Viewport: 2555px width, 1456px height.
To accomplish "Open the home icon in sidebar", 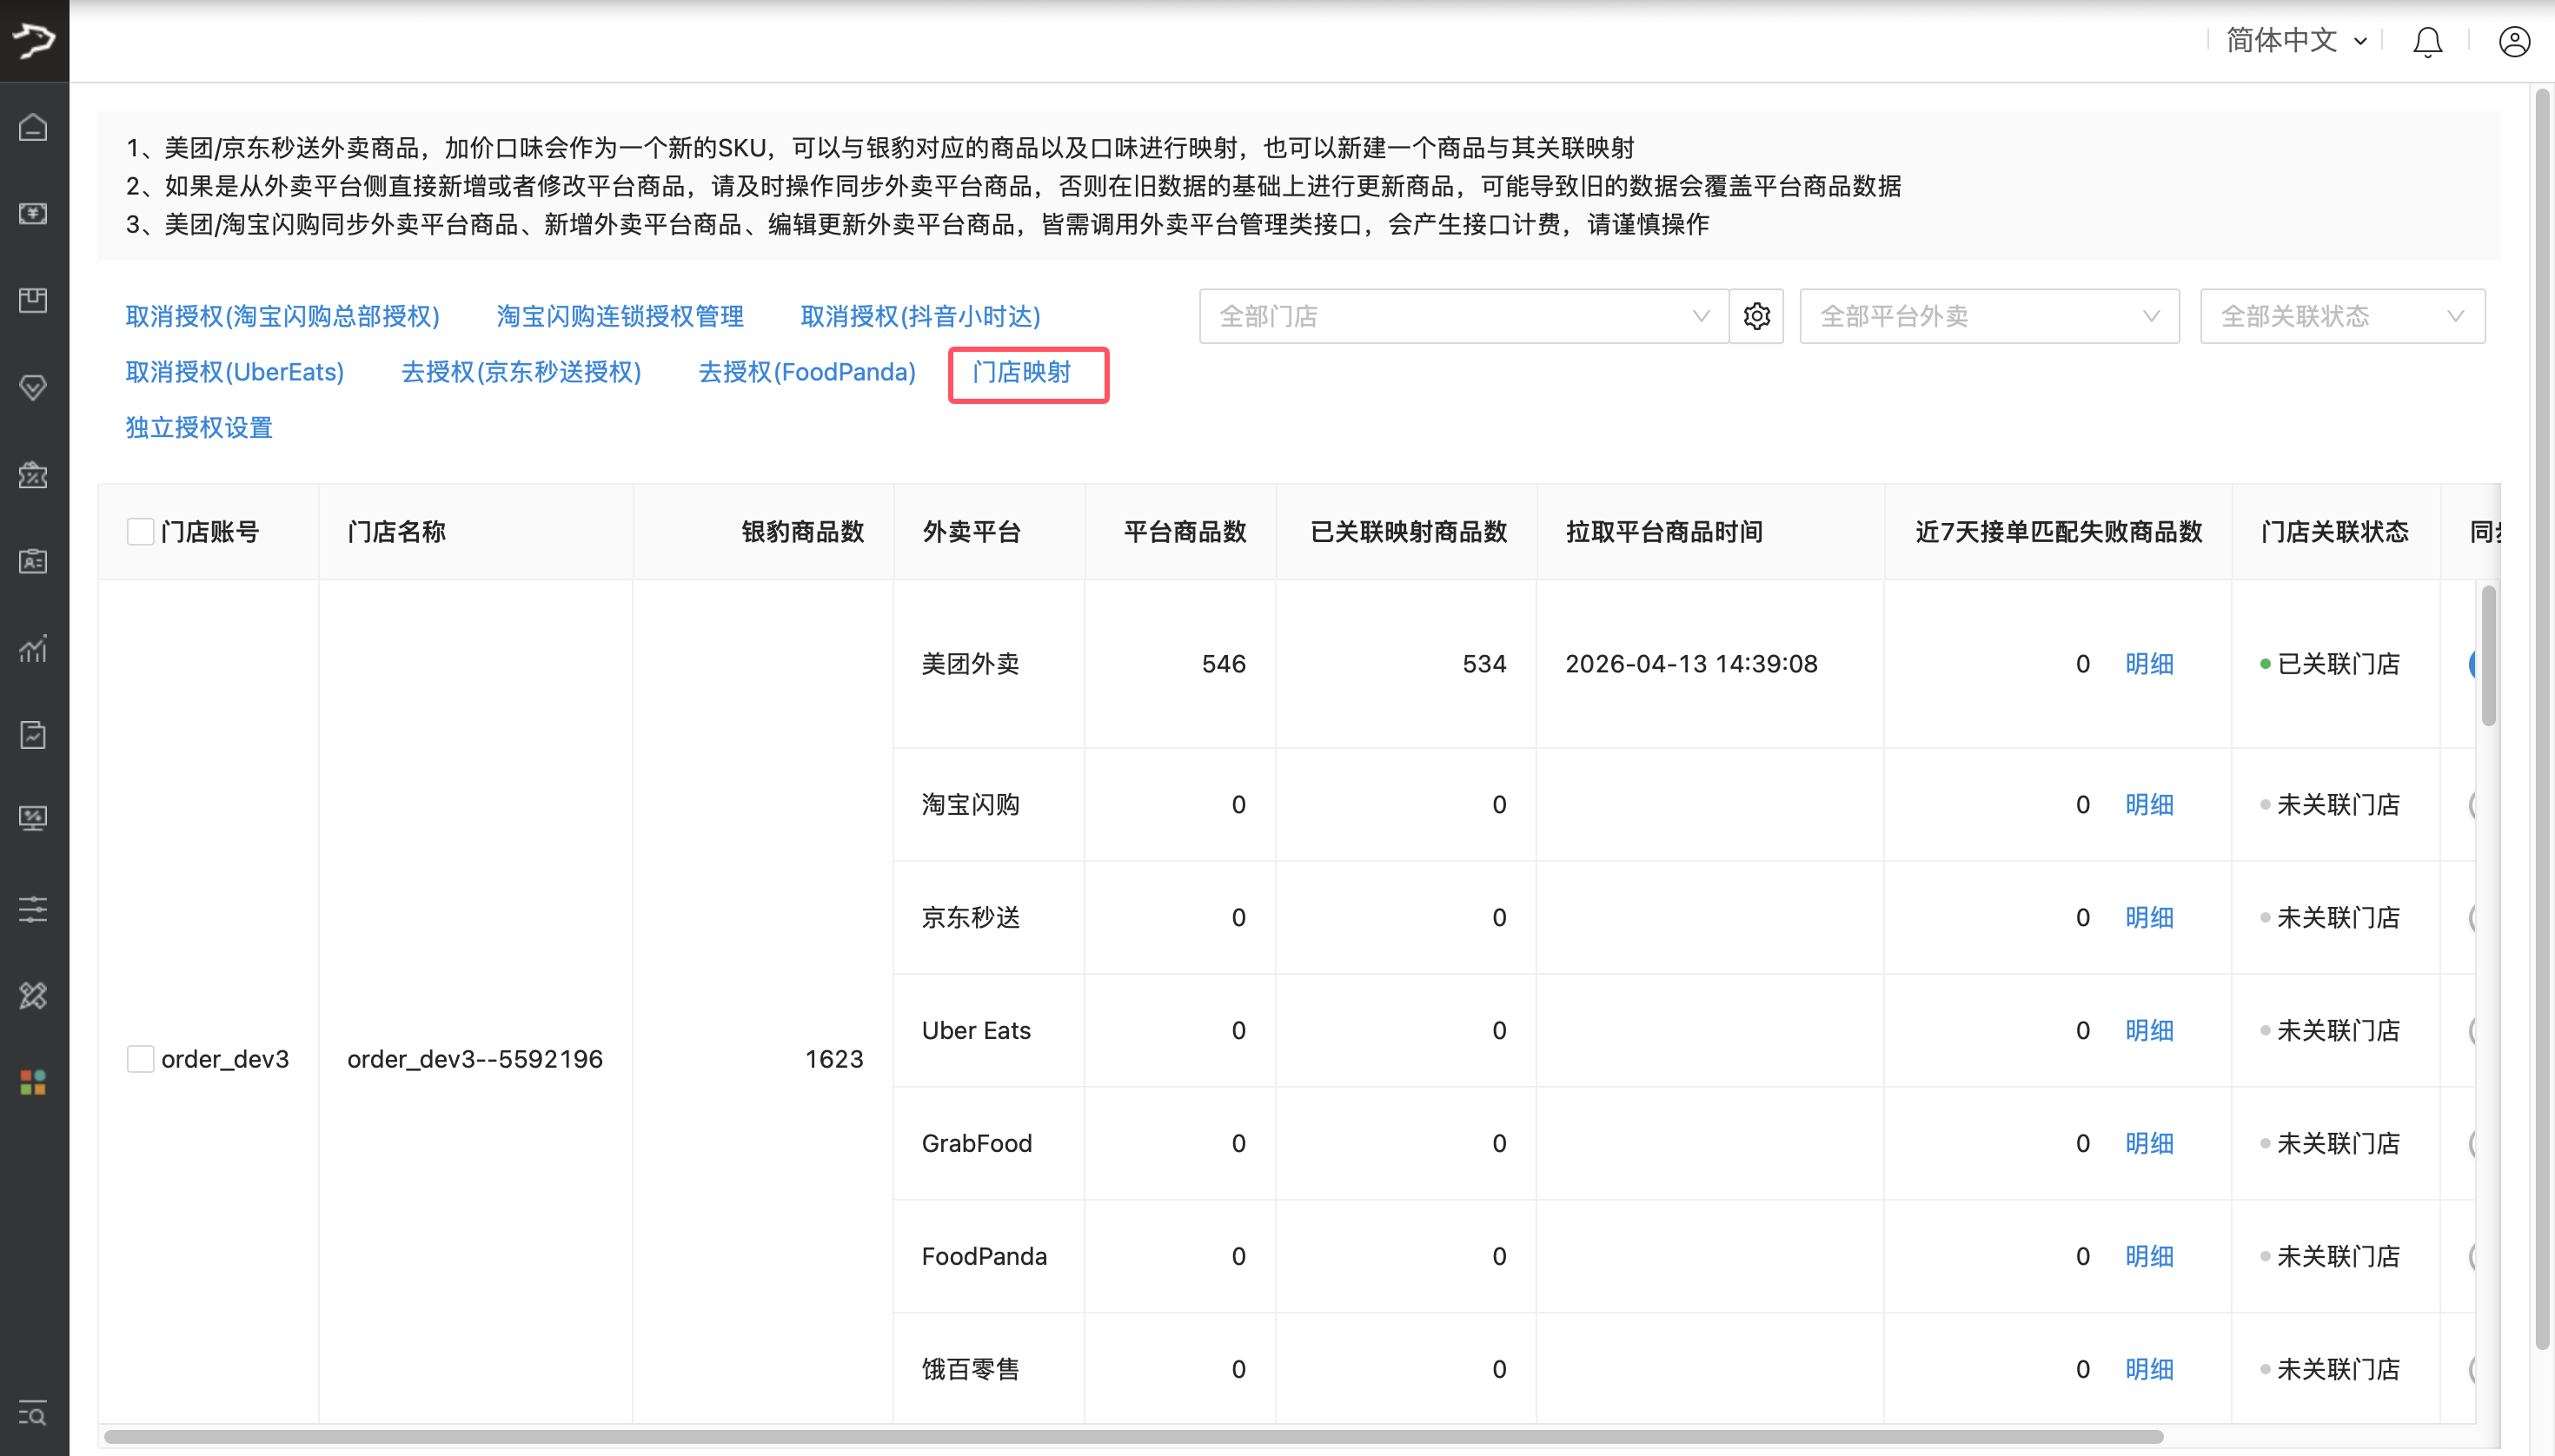I will click(x=33, y=128).
